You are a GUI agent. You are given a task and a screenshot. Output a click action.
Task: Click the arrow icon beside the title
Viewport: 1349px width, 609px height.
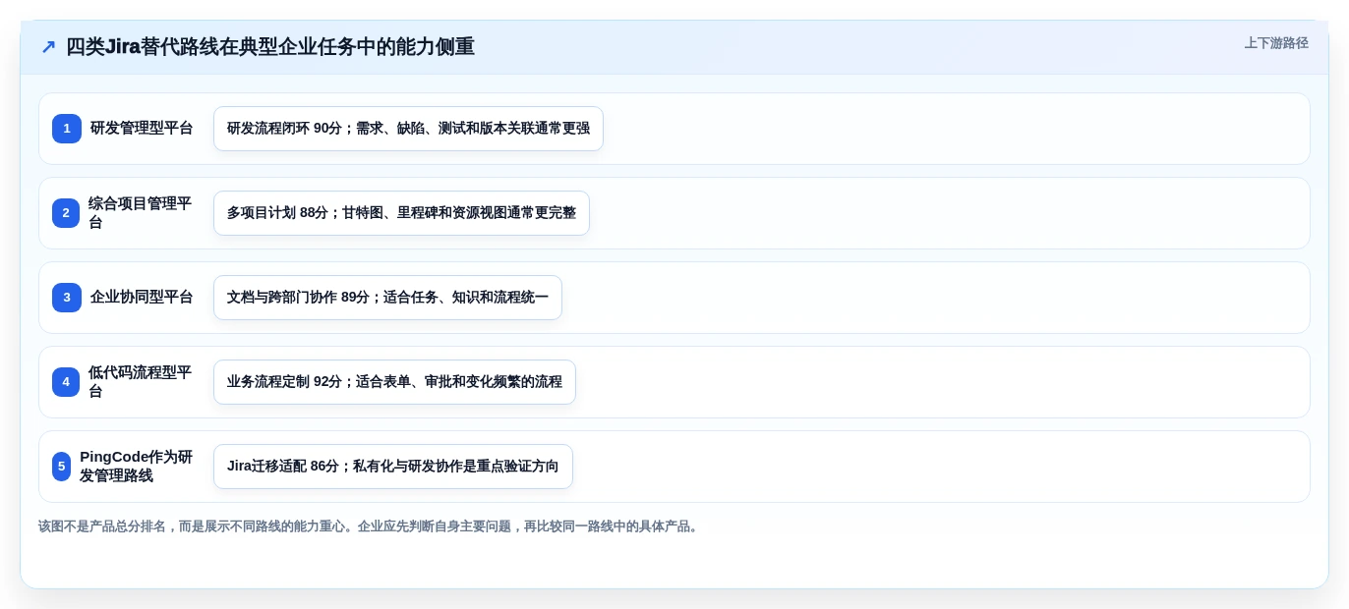point(48,46)
